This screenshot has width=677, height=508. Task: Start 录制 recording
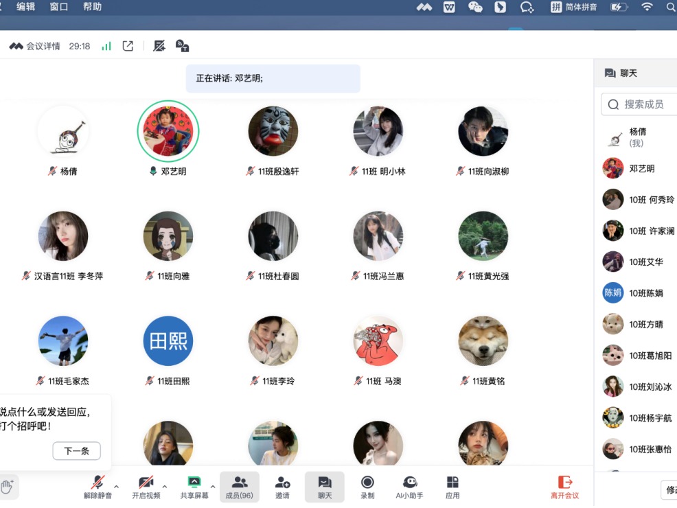point(367,487)
